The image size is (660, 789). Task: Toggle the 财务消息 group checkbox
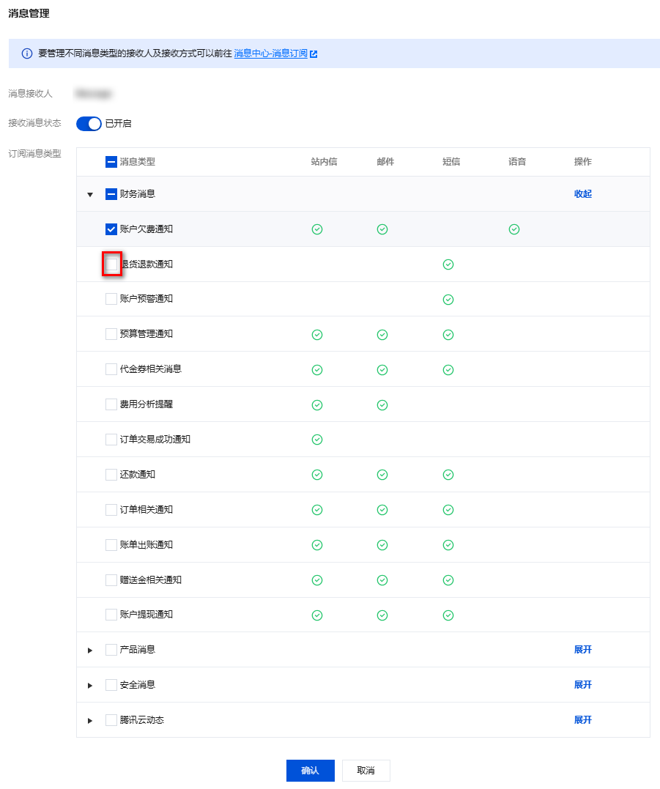[x=111, y=194]
